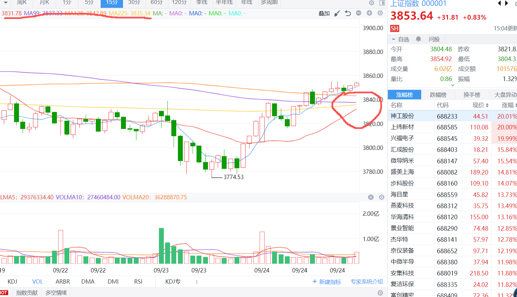The height and width of the screenshot is (297, 517).
Task: Switch to the 30分 period tab
Action: [x=134, y=3]
